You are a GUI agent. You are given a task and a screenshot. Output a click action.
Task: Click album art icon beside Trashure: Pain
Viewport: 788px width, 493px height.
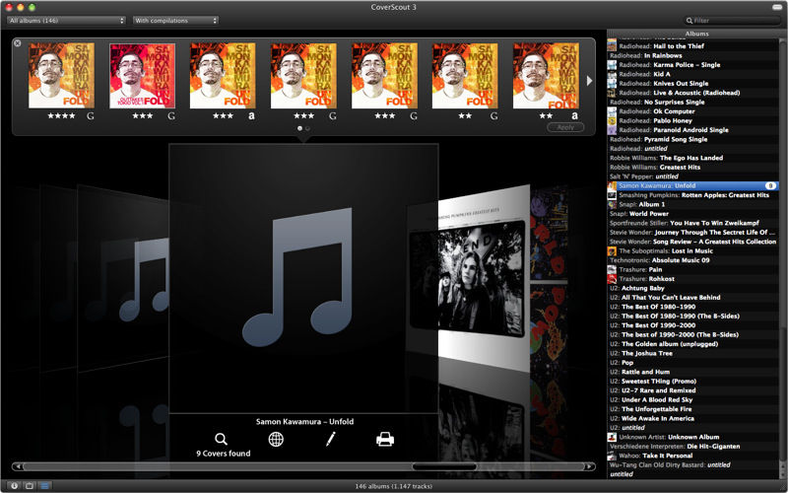pos(612,269)
